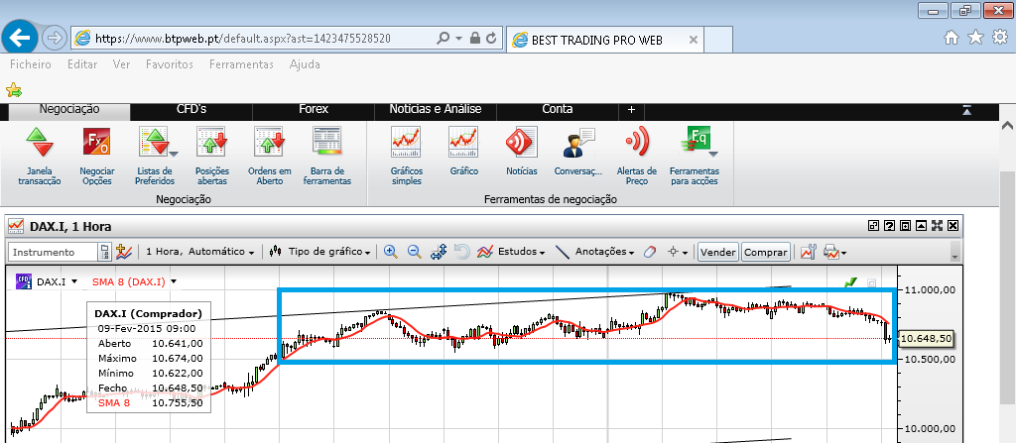Open Alertas de Preço
The image size is (1016, 443).
637,157
